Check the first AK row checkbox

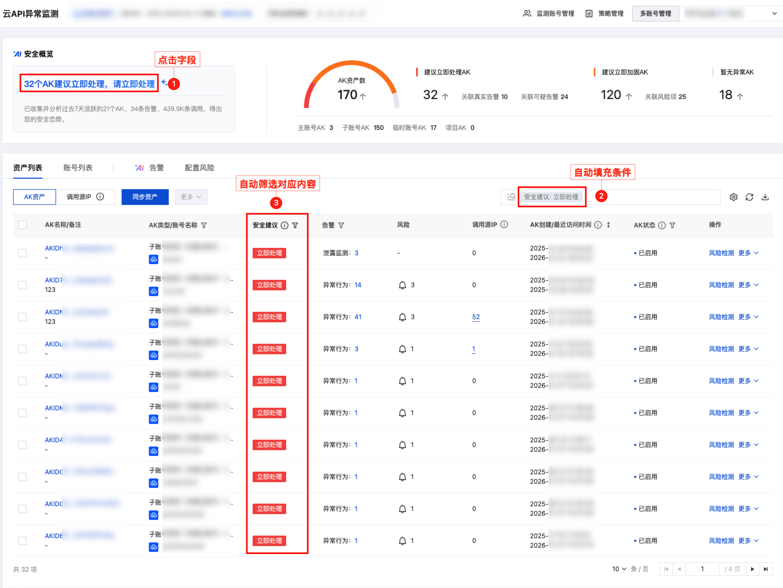tap(23, 253)
